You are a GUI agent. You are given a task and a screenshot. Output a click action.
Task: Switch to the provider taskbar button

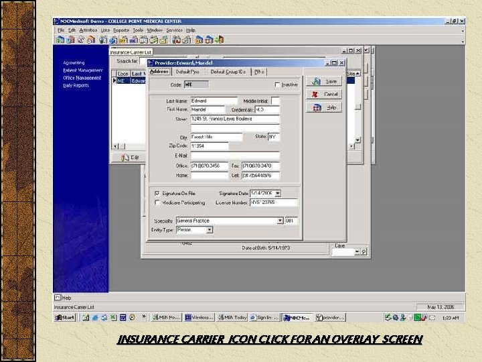(x=330, y=317)
